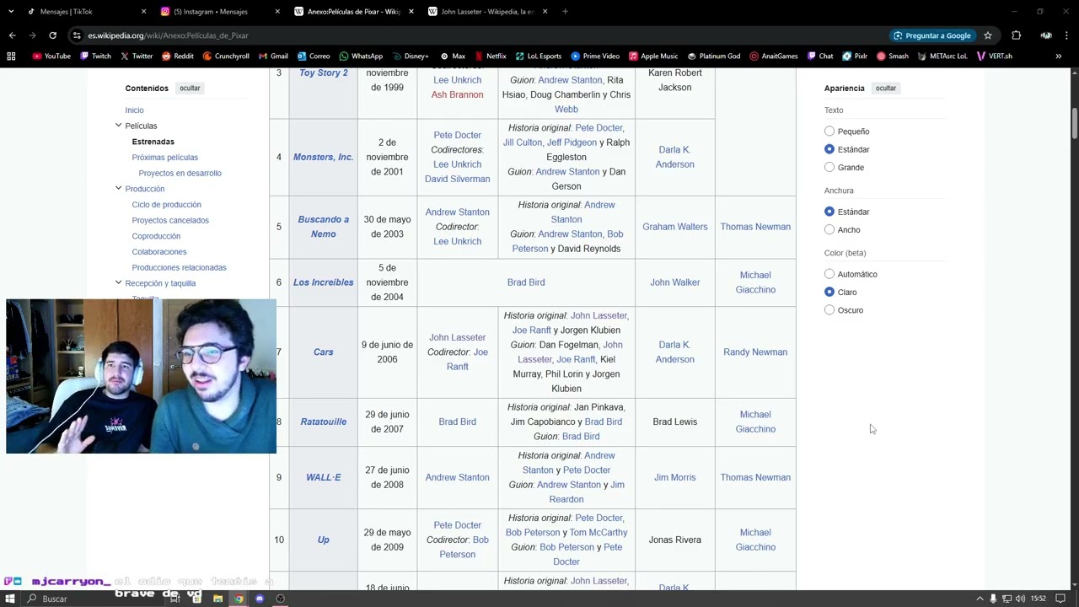Open the METAsrc LoL bookmark

(942, 56)
